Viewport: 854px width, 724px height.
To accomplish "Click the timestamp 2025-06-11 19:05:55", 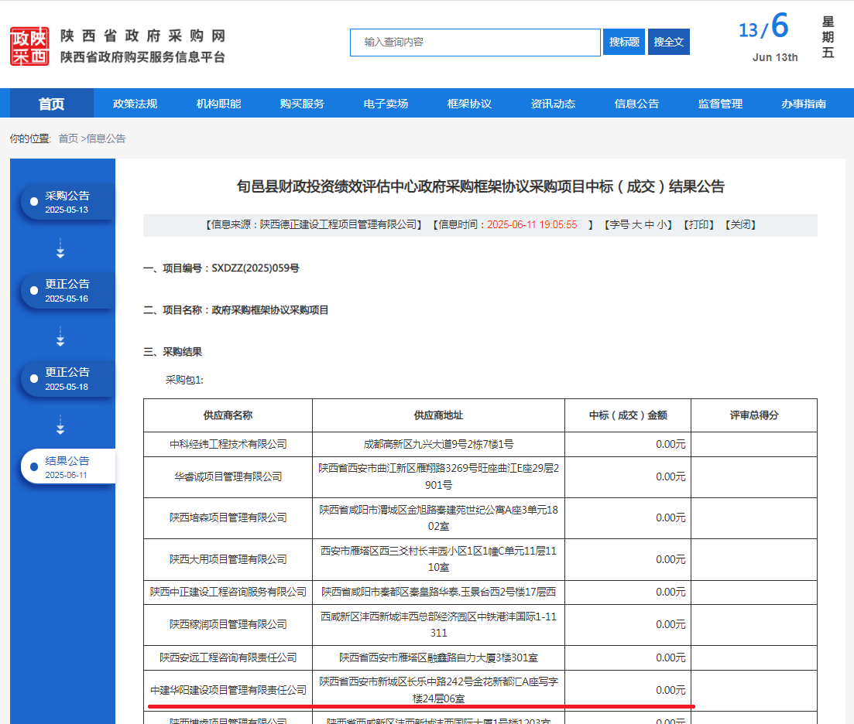I will (x=532, y=224).
